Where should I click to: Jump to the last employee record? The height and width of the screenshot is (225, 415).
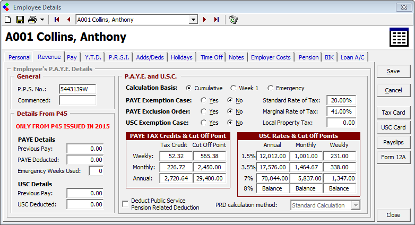(x=216, y=20)
